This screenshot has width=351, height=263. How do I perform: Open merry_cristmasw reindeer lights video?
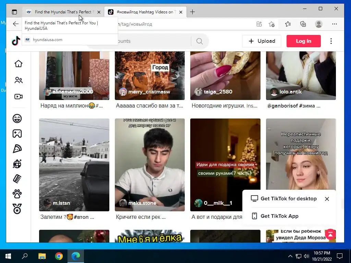click(150, 76)
